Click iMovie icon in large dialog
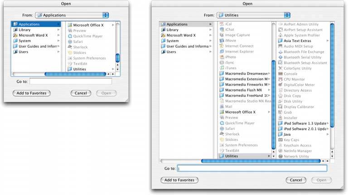The height and width of the screenshot is (195, 348). click(x=222, y=41)
